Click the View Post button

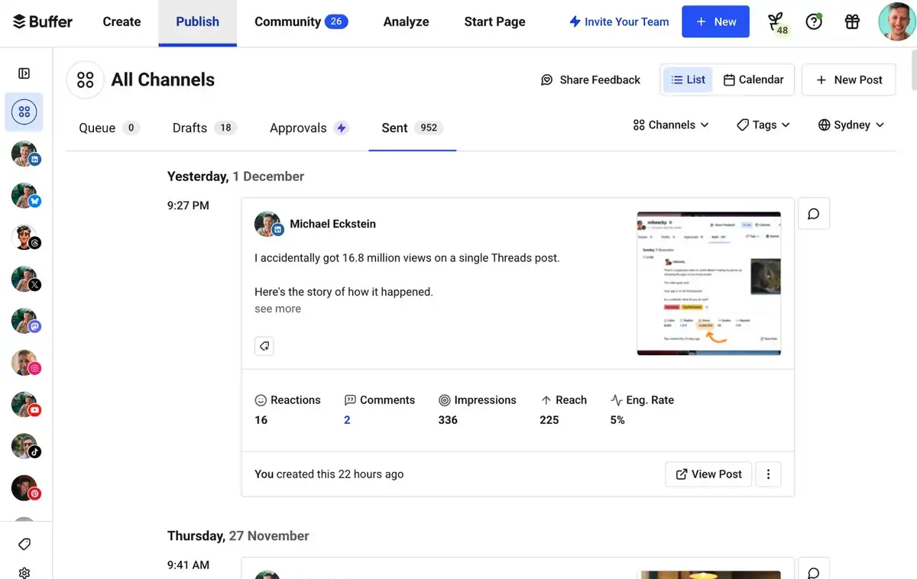pyautogui.click(x=708, y=474)
